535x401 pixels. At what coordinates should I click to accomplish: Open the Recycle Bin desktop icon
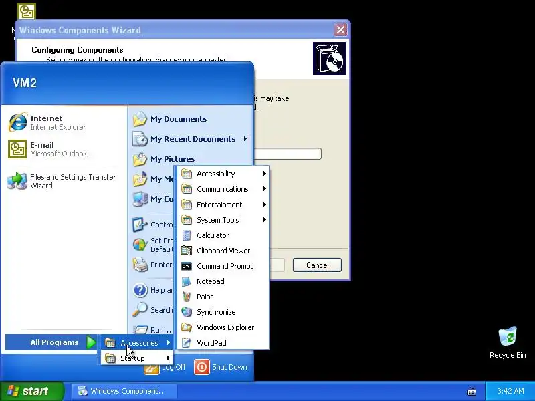(508, 337)
